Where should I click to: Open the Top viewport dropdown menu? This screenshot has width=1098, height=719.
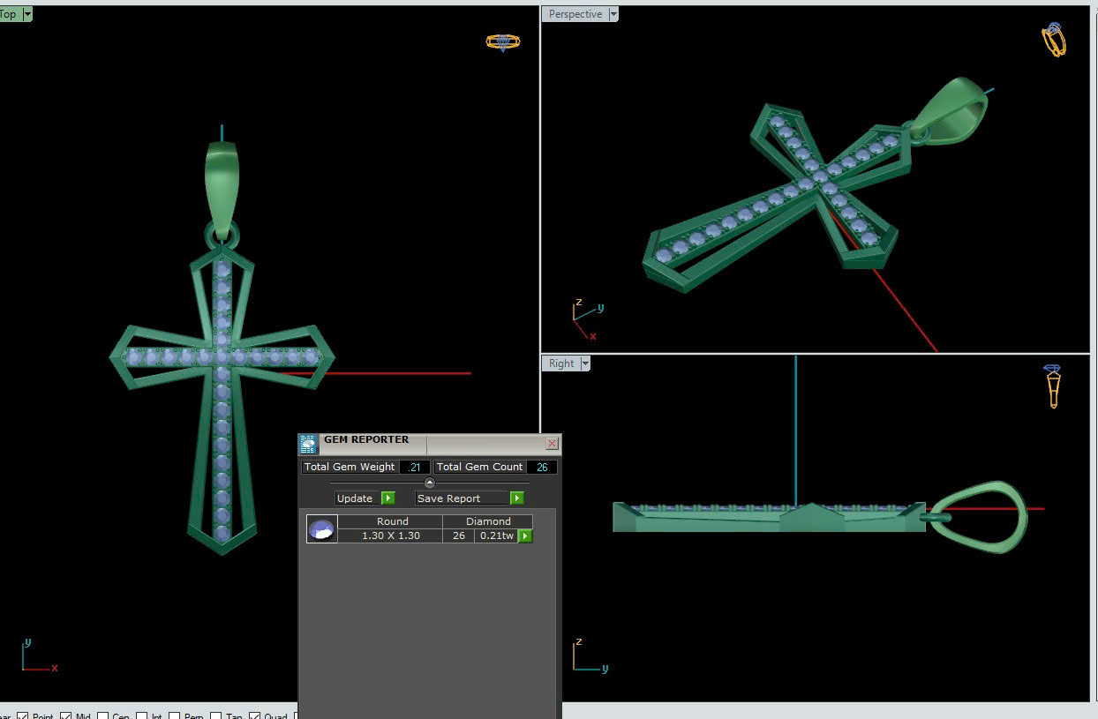coord(27,14)
